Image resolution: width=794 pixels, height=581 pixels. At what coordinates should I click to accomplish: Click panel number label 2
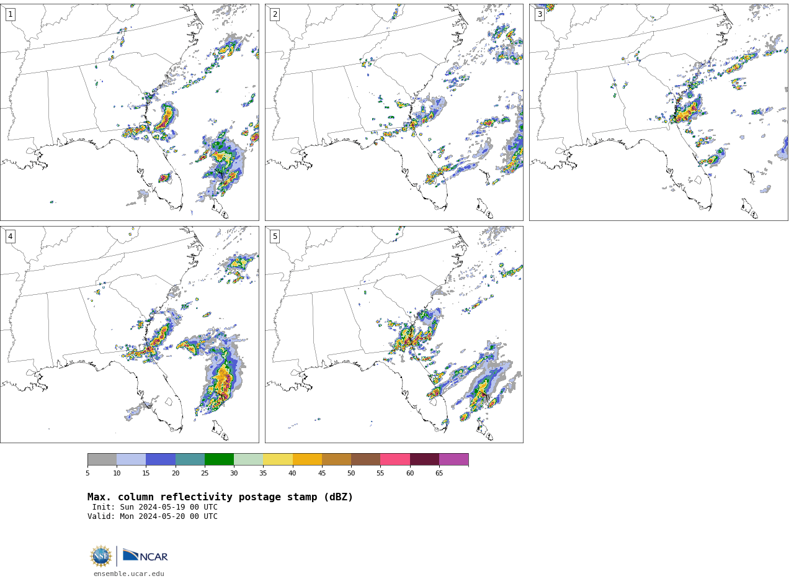coord(275,14)
